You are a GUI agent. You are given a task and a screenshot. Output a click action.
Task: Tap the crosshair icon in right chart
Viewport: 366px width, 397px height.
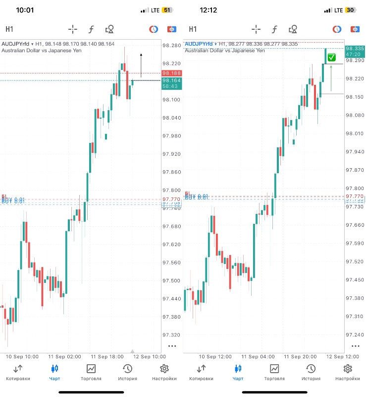[256, 29]
